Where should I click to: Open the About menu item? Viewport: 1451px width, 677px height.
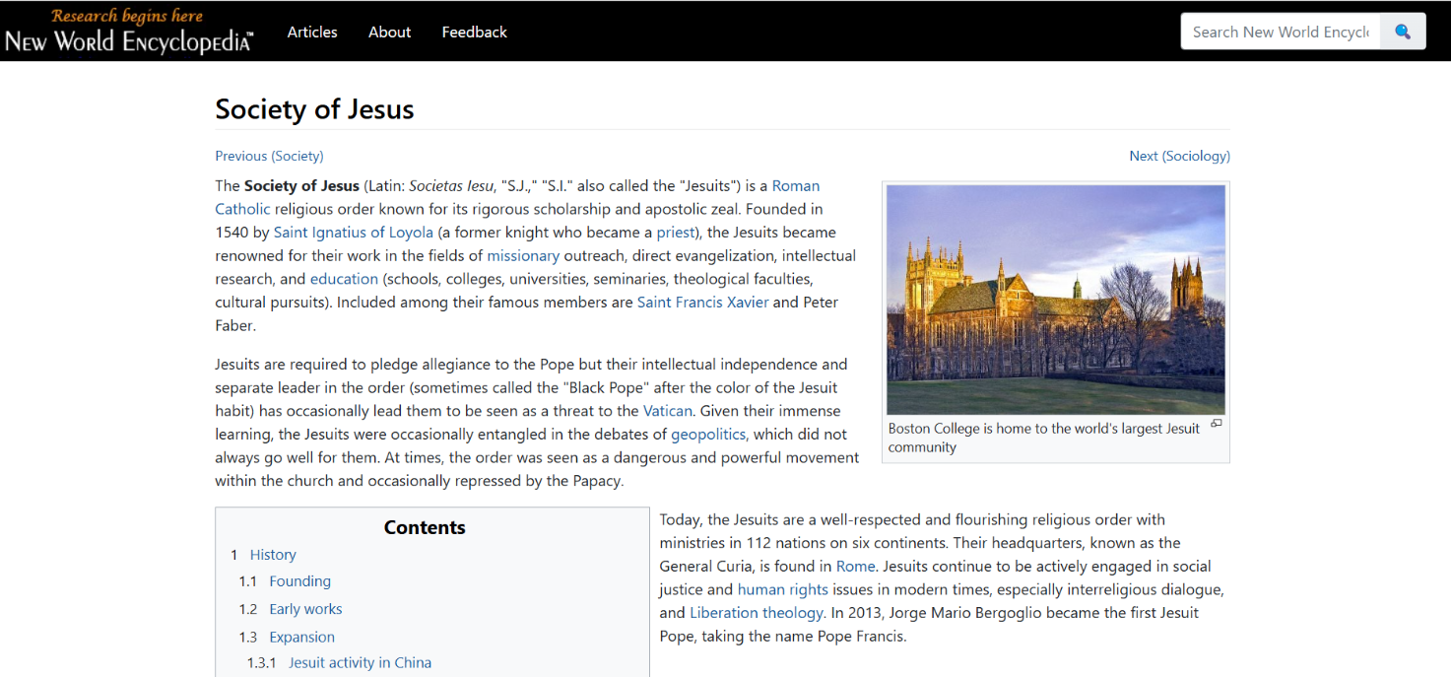(389, 32)
